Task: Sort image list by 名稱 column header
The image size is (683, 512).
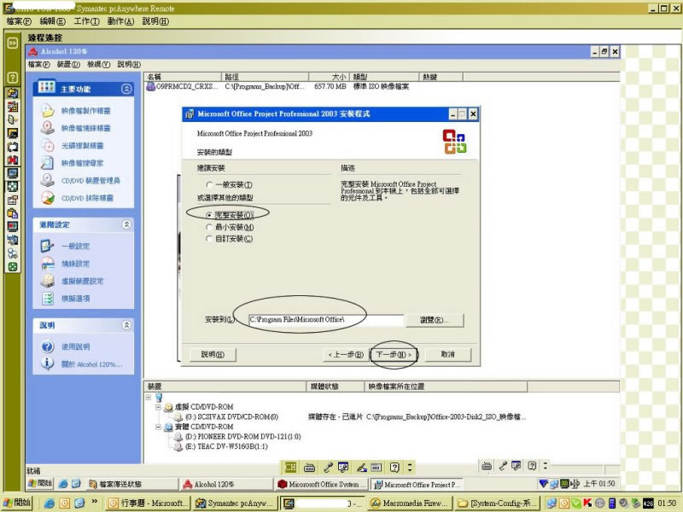Action: (183, 77)
